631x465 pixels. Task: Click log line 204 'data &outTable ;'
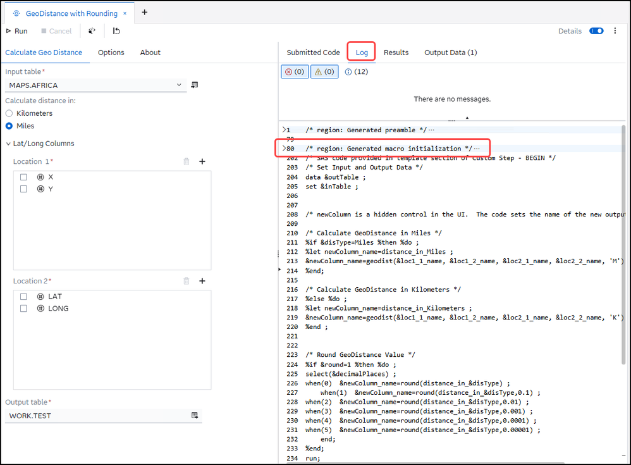(x=335, y=177)
